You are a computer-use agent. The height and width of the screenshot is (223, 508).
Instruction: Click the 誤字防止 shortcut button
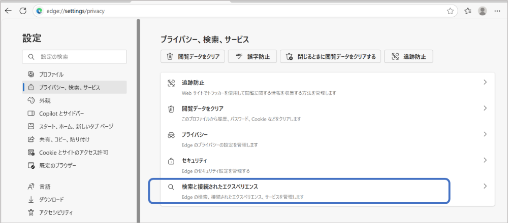[x=252, y=57]
